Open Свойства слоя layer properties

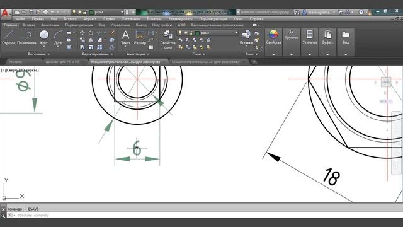[x=168, y=39]
